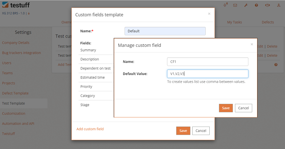285x149 pixels.
Task: Open Company Details settings
Action: pos(16,43)
